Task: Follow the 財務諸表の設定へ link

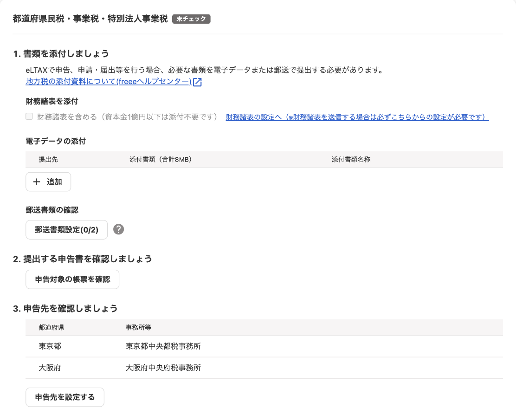Action: click(x=357, y=117)
